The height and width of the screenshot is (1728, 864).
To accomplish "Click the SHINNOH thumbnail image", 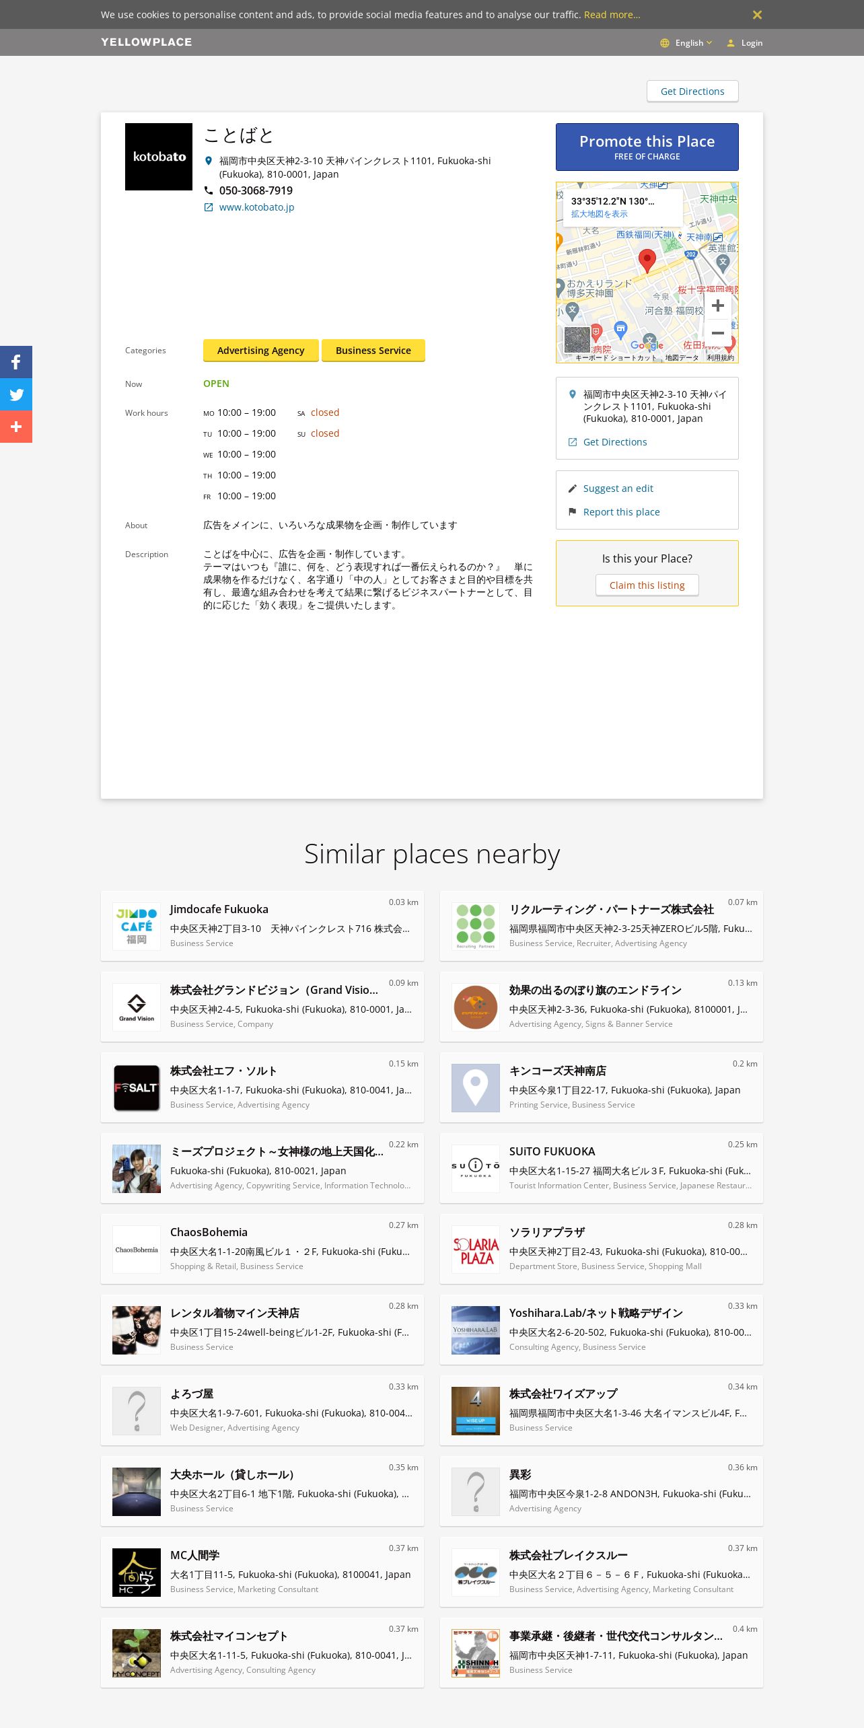I will tap(476, 1653).
